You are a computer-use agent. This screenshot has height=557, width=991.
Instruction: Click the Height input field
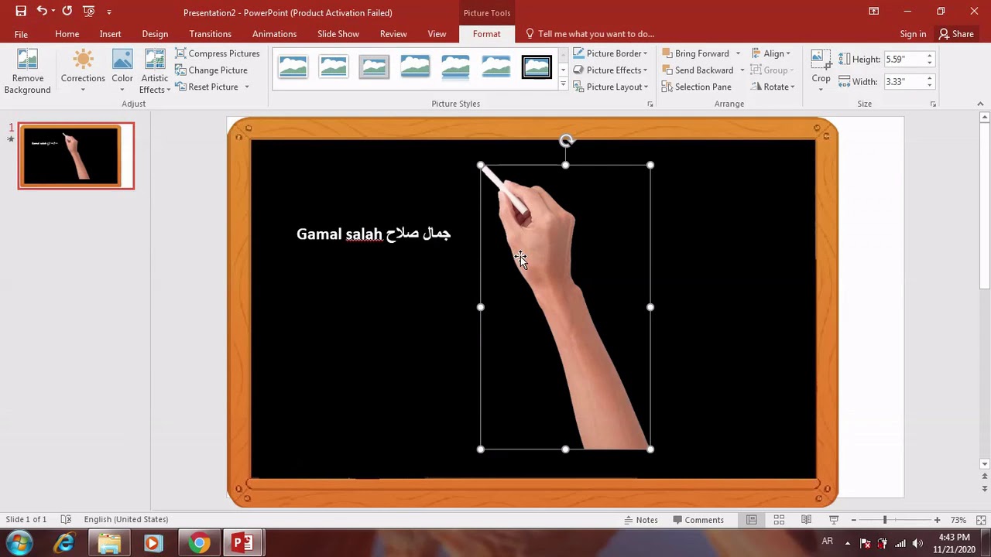(904, 60)
